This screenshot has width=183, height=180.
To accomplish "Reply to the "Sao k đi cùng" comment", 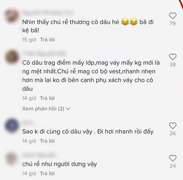I will pos(47,141).
